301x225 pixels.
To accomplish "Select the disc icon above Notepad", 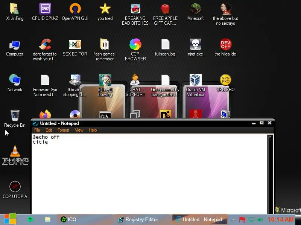I will [75, 114].
